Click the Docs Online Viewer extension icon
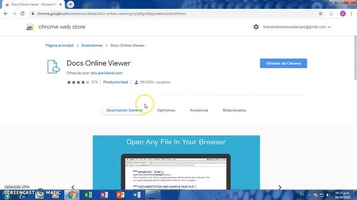This screenshot has width=357, height=200. [54, 67]
